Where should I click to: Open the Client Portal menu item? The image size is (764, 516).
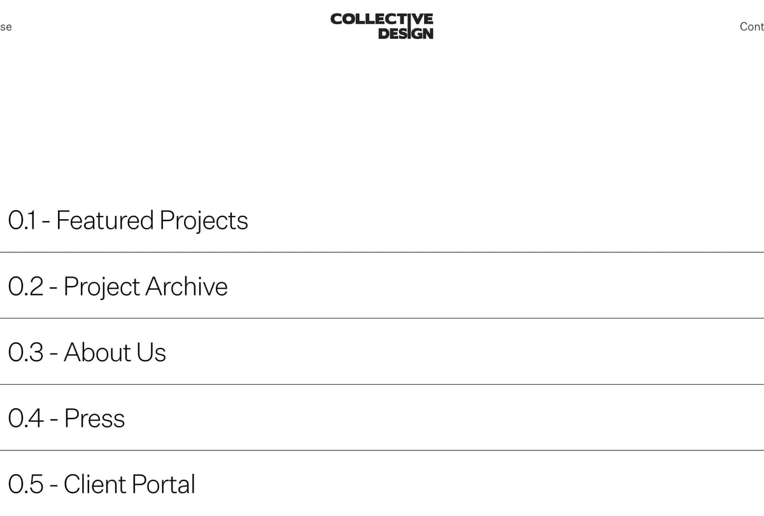101,485
